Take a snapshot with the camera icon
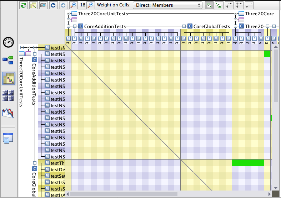Image resolution: width=281 pixels, height=198 pixels. pos(43,5)
